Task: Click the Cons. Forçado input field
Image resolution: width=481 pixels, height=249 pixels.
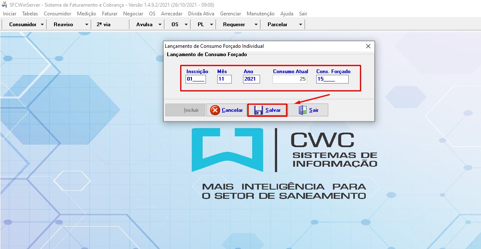Action: pos(332,79)
